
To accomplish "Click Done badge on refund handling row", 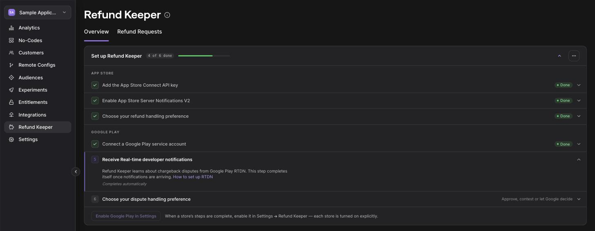I will point(563,116).
